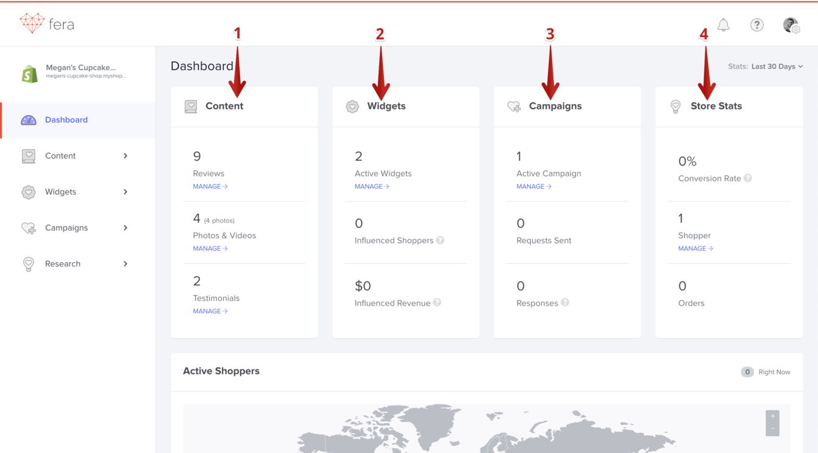
Task: Click the Shopify store bag icon
Action: (30, 74)
